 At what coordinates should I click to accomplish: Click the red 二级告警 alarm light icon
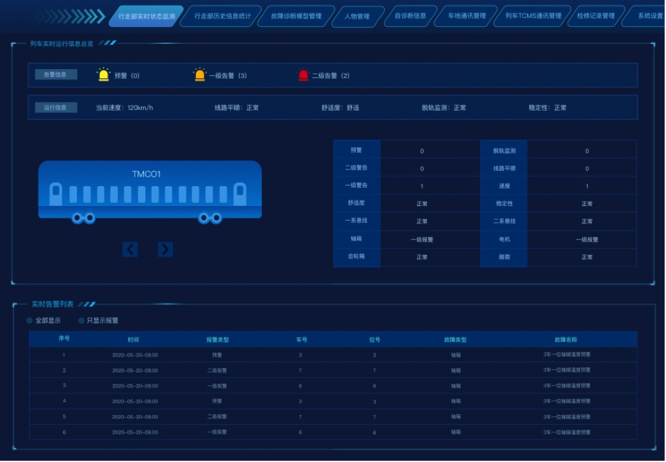pos(303,75)
